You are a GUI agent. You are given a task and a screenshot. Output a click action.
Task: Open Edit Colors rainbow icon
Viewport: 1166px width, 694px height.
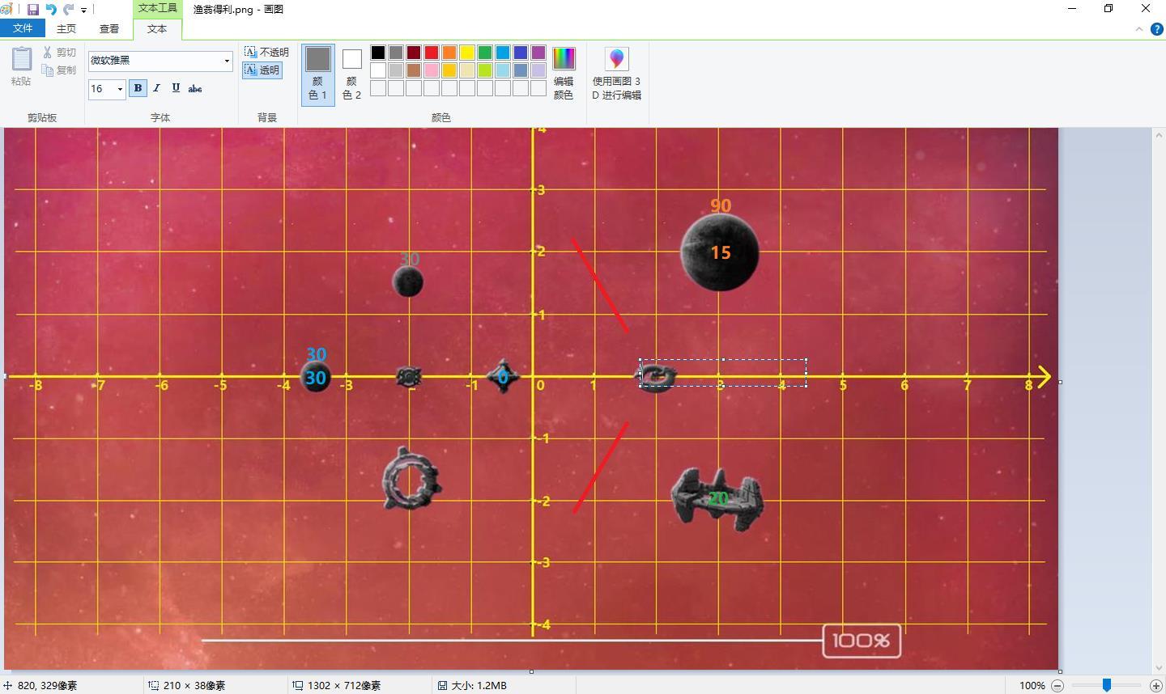(564, 58)
